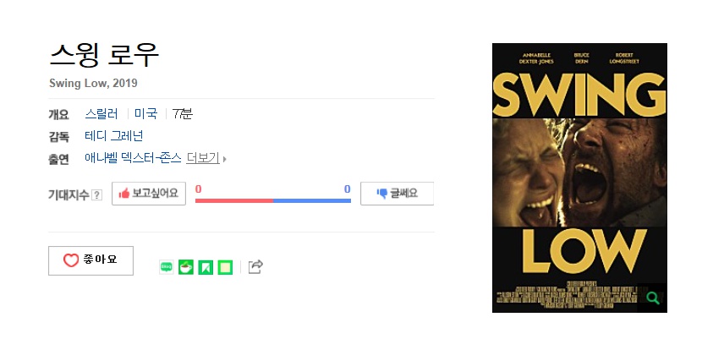The width and height of the screenshot is (713, 339).
Task: Open the 기대지수 question mark help icon
Action: click(97, 195)
